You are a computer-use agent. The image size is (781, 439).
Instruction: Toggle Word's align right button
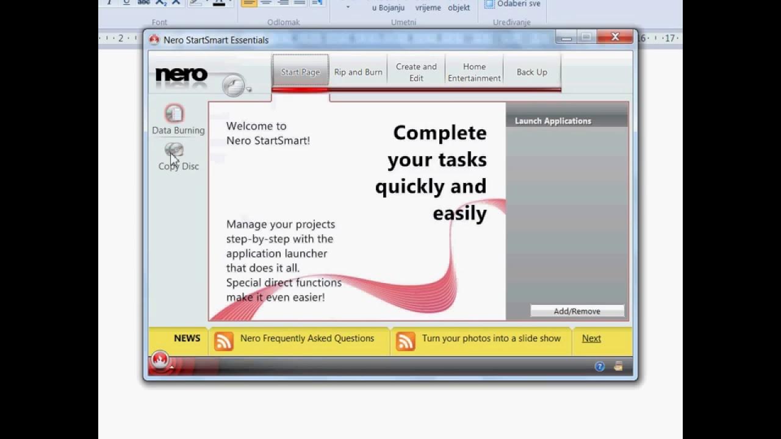[283, 2]
